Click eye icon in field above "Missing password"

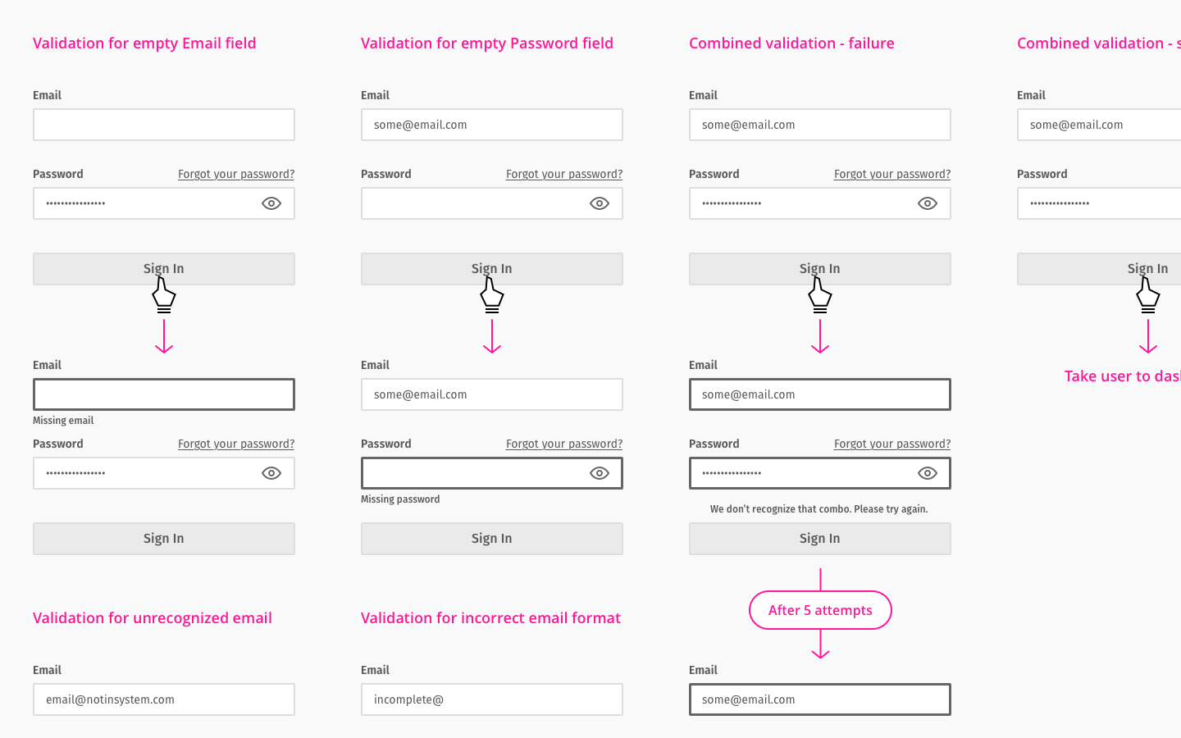pos(600,473)
